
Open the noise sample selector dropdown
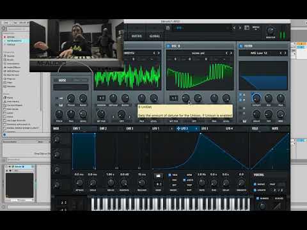(x=71, y=87)
